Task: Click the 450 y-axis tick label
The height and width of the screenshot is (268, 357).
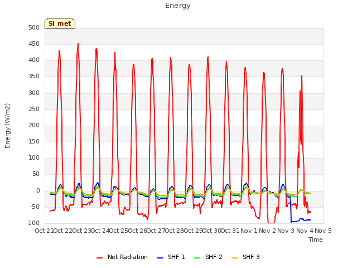Action: point(34,44)
